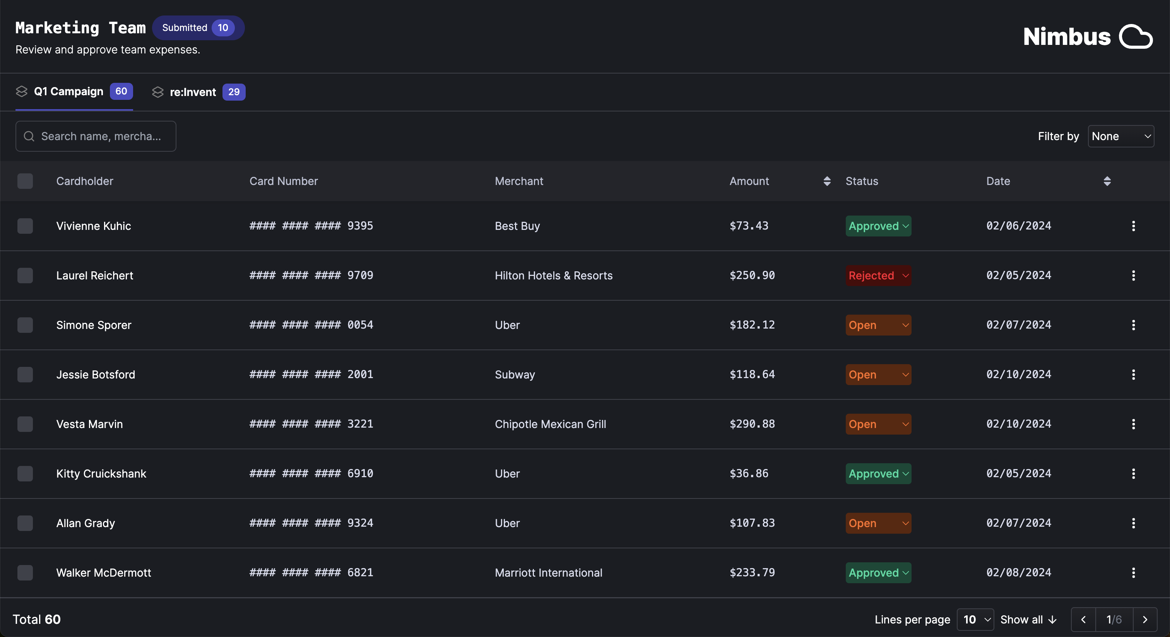
Task: Click amount $36.86
Action: click(x=749, y=473)
